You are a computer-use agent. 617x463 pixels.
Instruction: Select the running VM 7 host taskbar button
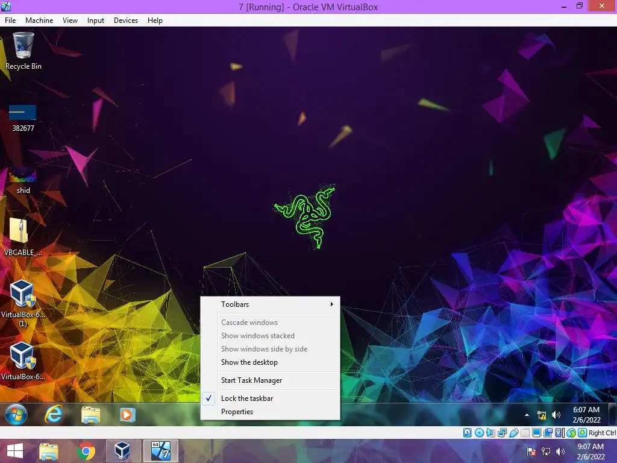coord(160,451)
